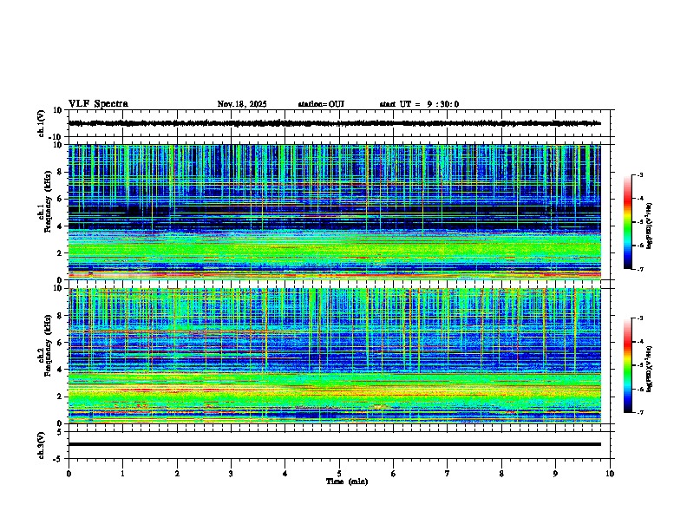
Task: Click "-7" label on ch.2 color scale
Action: click(x=639, y=413)
